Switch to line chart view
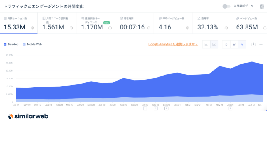Screen dimensions: 267x150 point(214,44)
